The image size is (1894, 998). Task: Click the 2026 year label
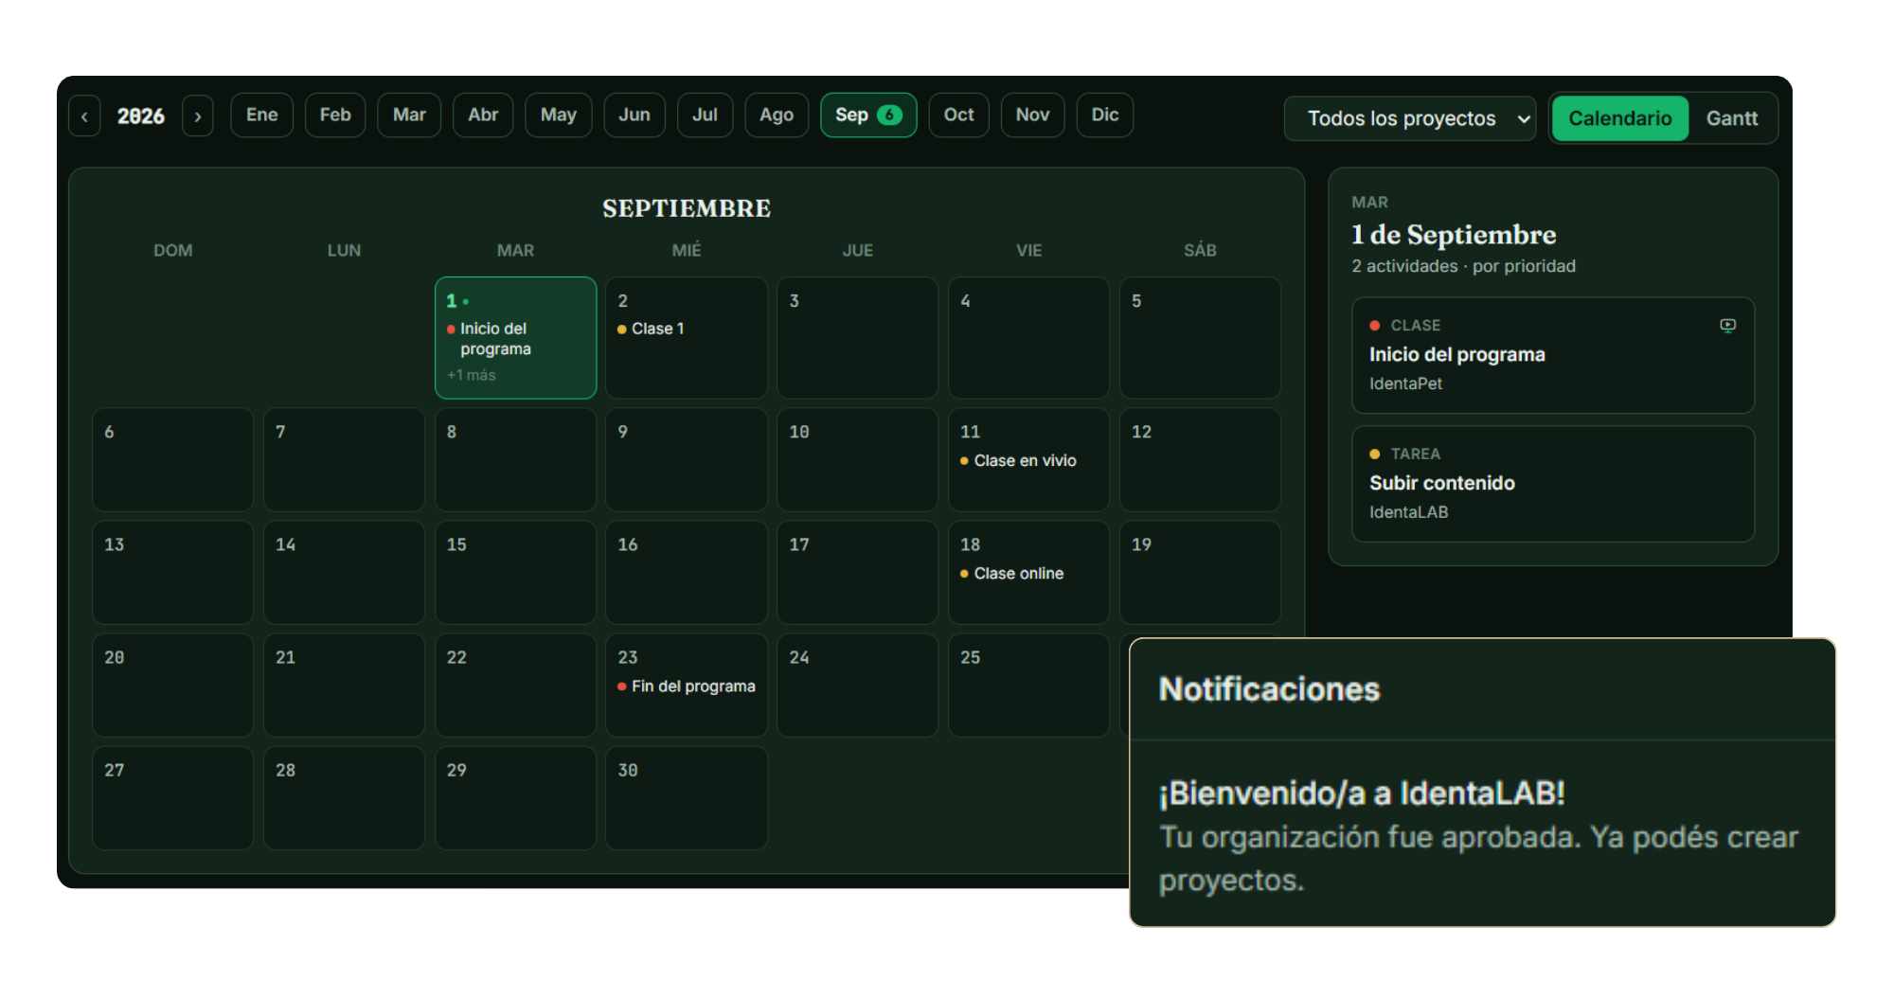(140, 116)
